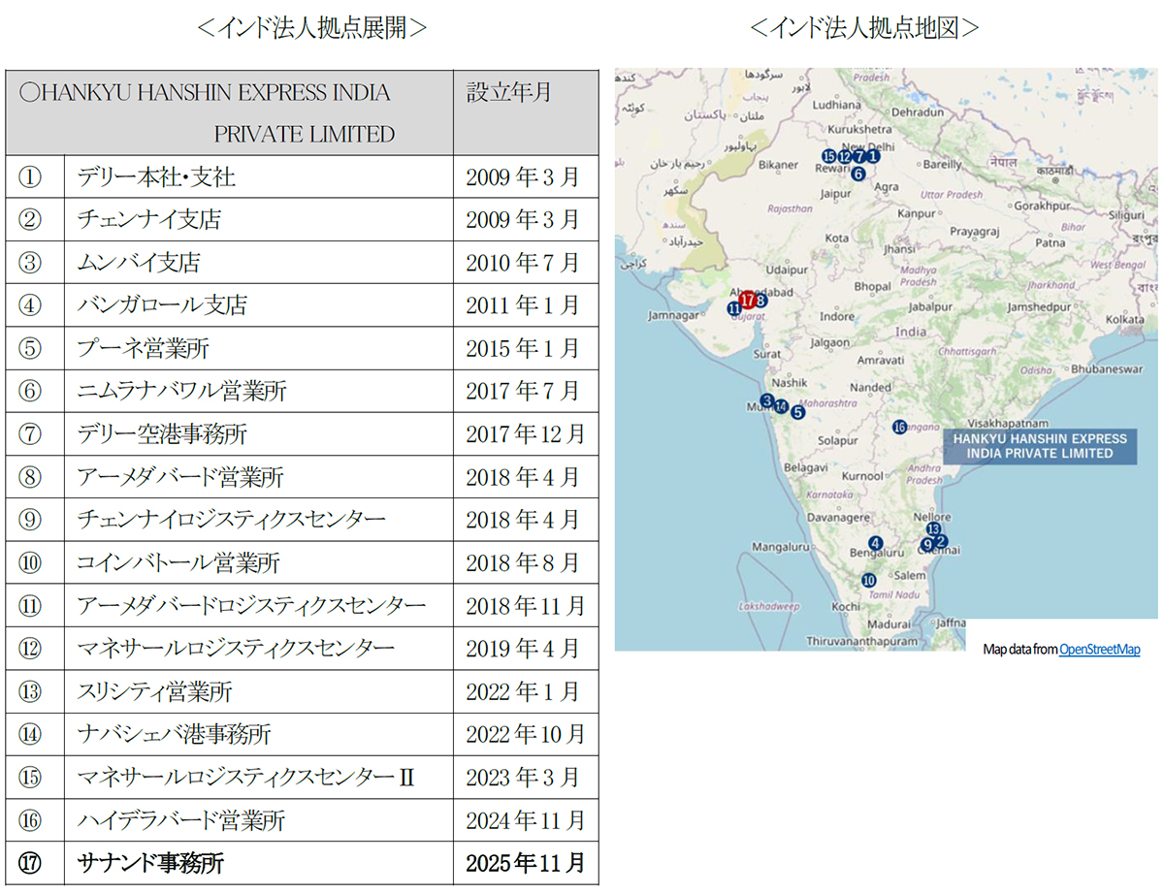
Task: Click the HANKYU HANSHIN EXPRESS map label
Action: (1040, 446)
